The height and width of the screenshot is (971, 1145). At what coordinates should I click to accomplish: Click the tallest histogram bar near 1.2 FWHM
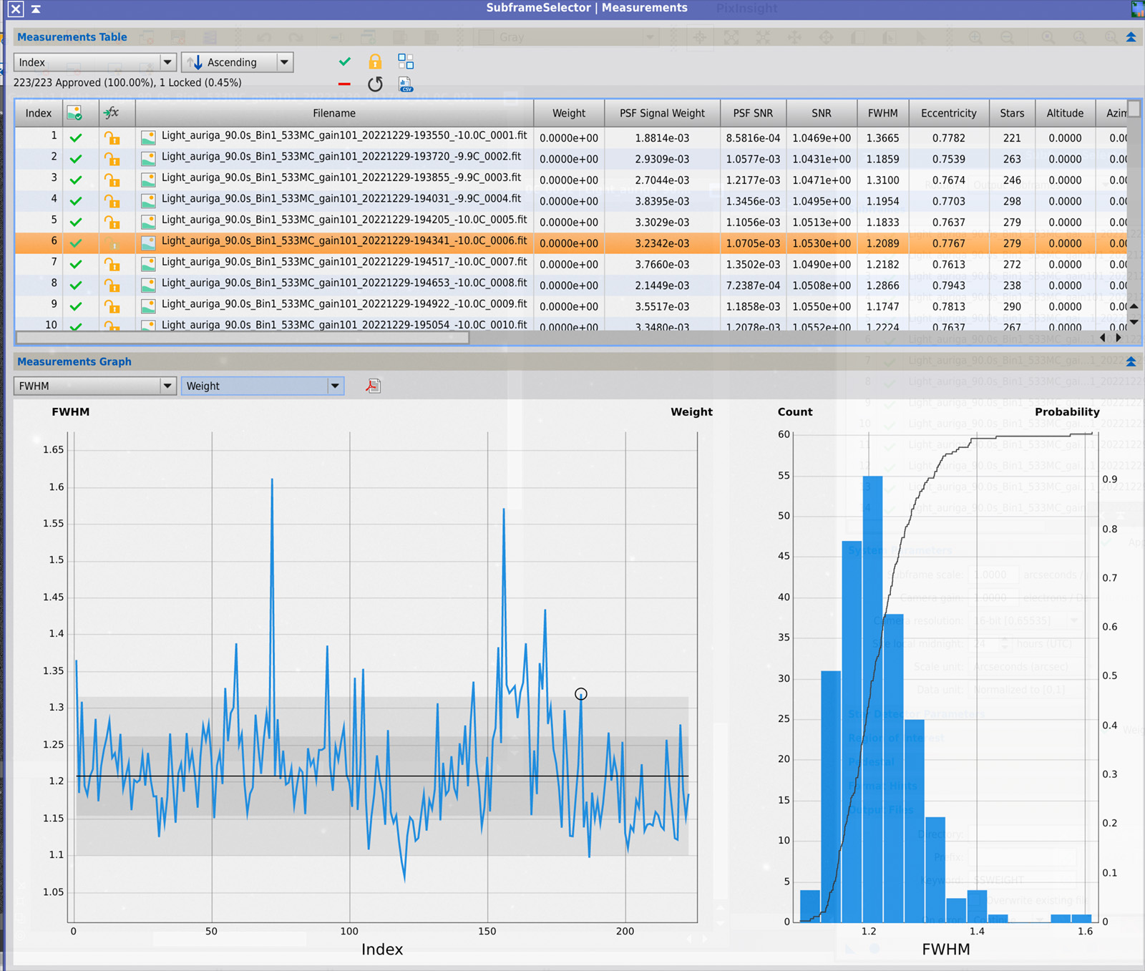pos(872,699)
